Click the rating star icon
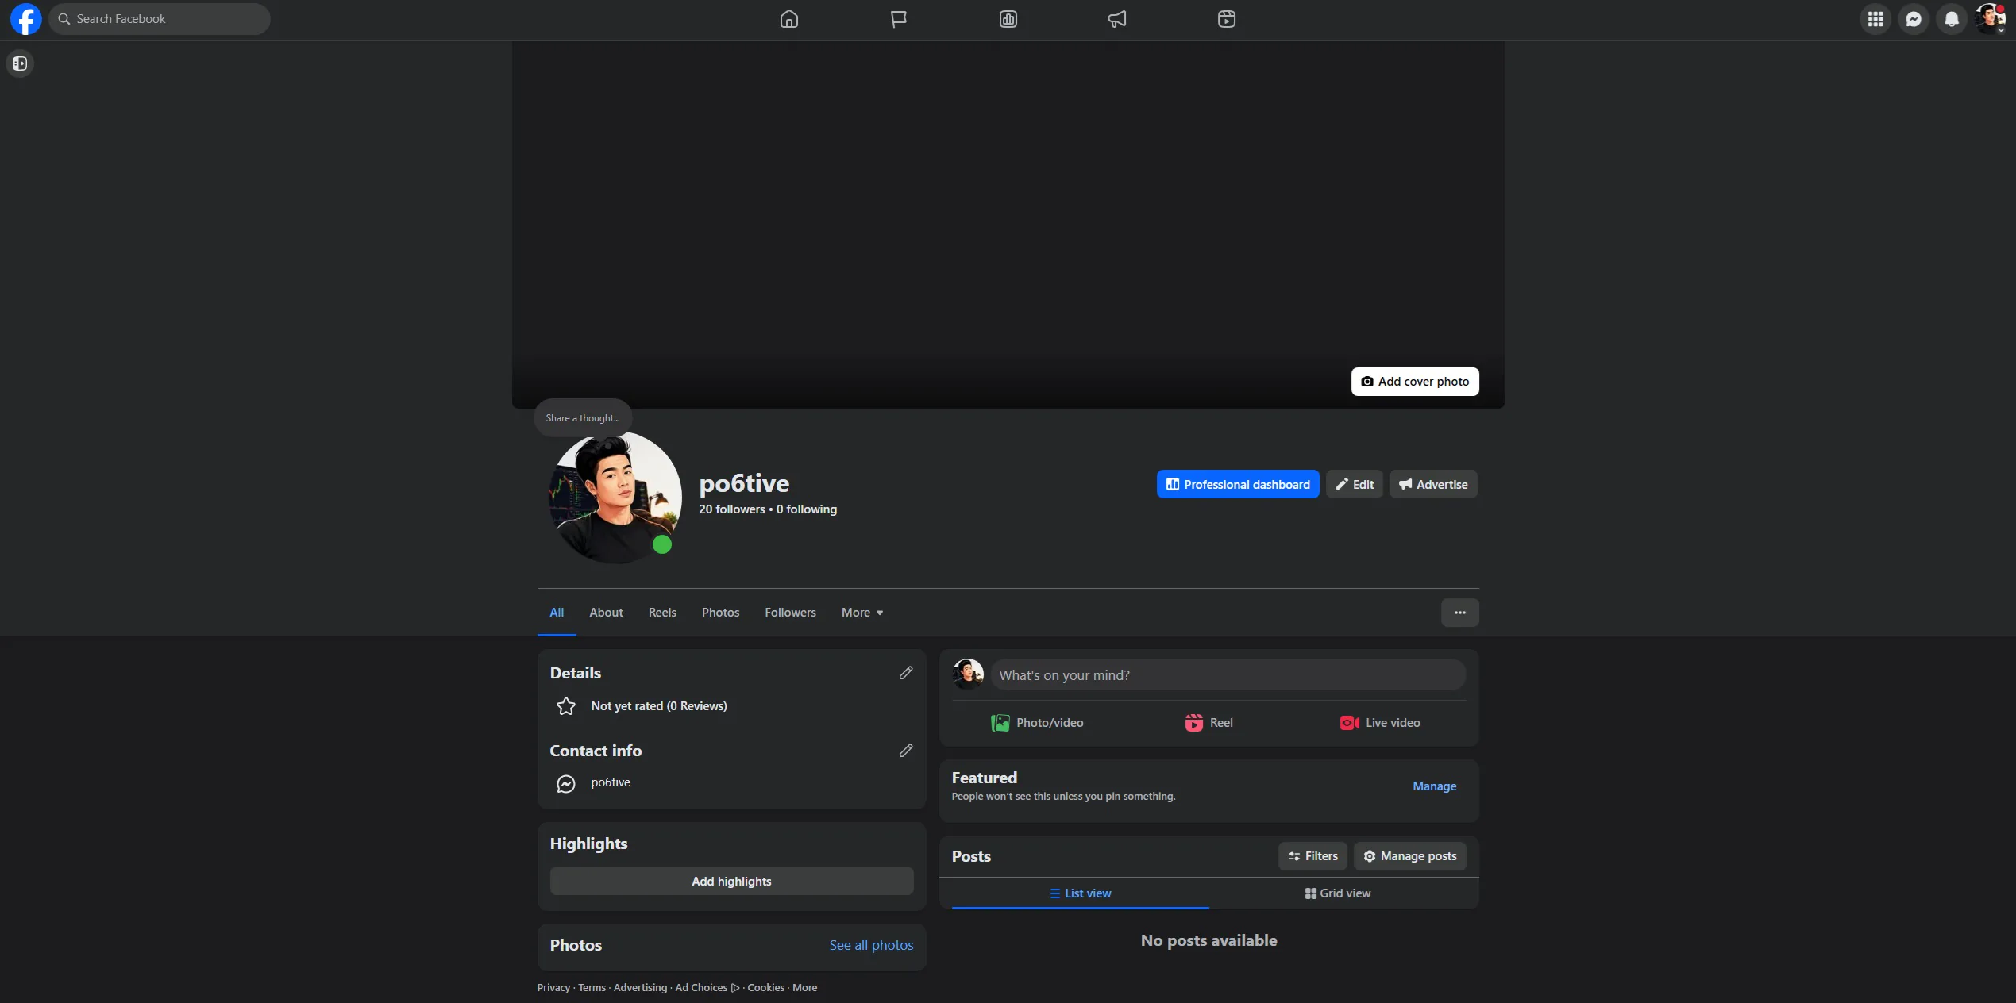The image size is (2016, 1003). [566, 706]
